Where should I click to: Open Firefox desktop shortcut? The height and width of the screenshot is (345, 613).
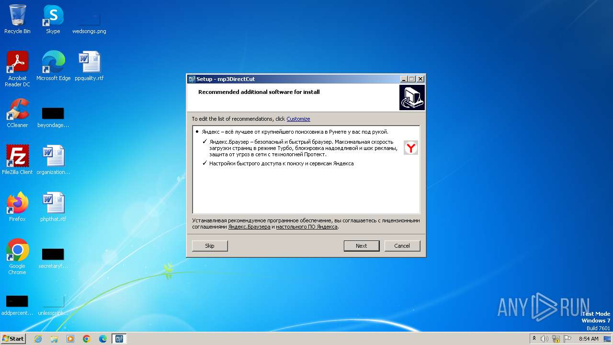[17, 207]
